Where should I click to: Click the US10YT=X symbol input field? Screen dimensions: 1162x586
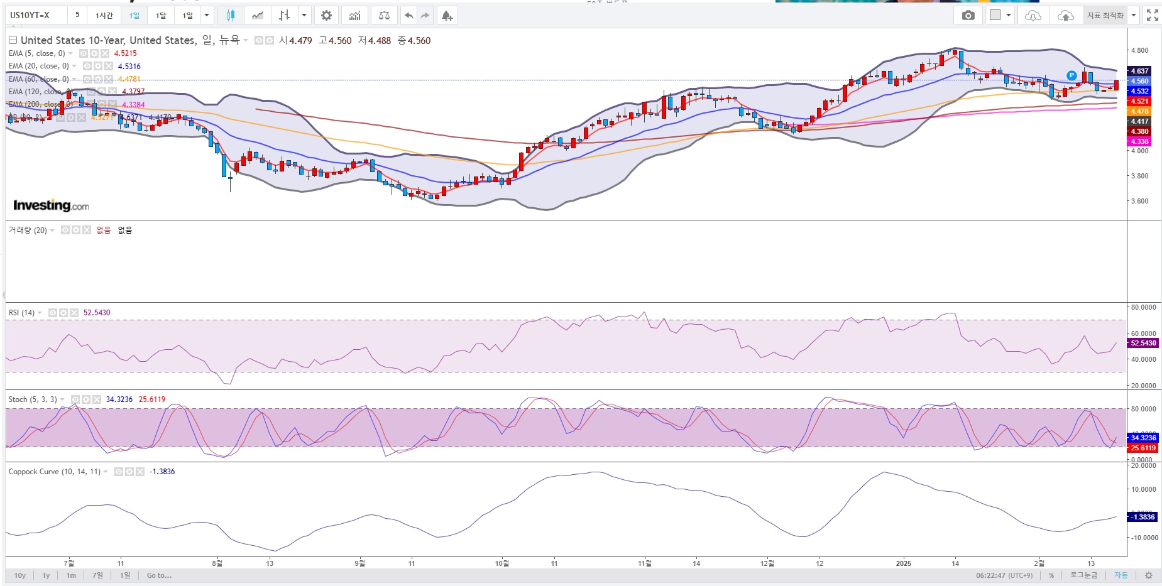click(36, 15)
